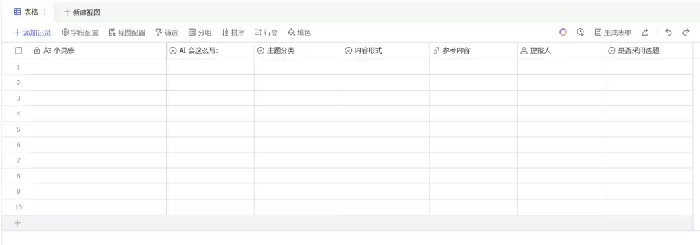Viewport: 700px width, 245px height.
Task: Click 生成表单 to generate a form
Action: coord(613,32)
